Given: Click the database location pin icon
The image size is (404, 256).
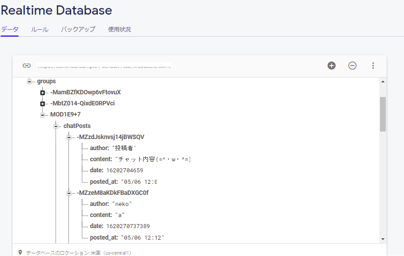Looking at the screenshot, I should (x=20, y=252).
